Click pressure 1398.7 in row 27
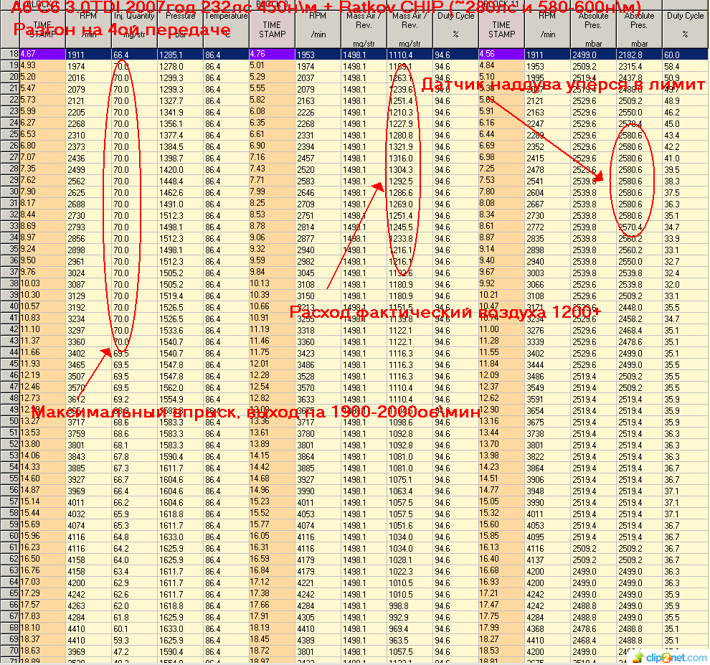 coord(180,158)
